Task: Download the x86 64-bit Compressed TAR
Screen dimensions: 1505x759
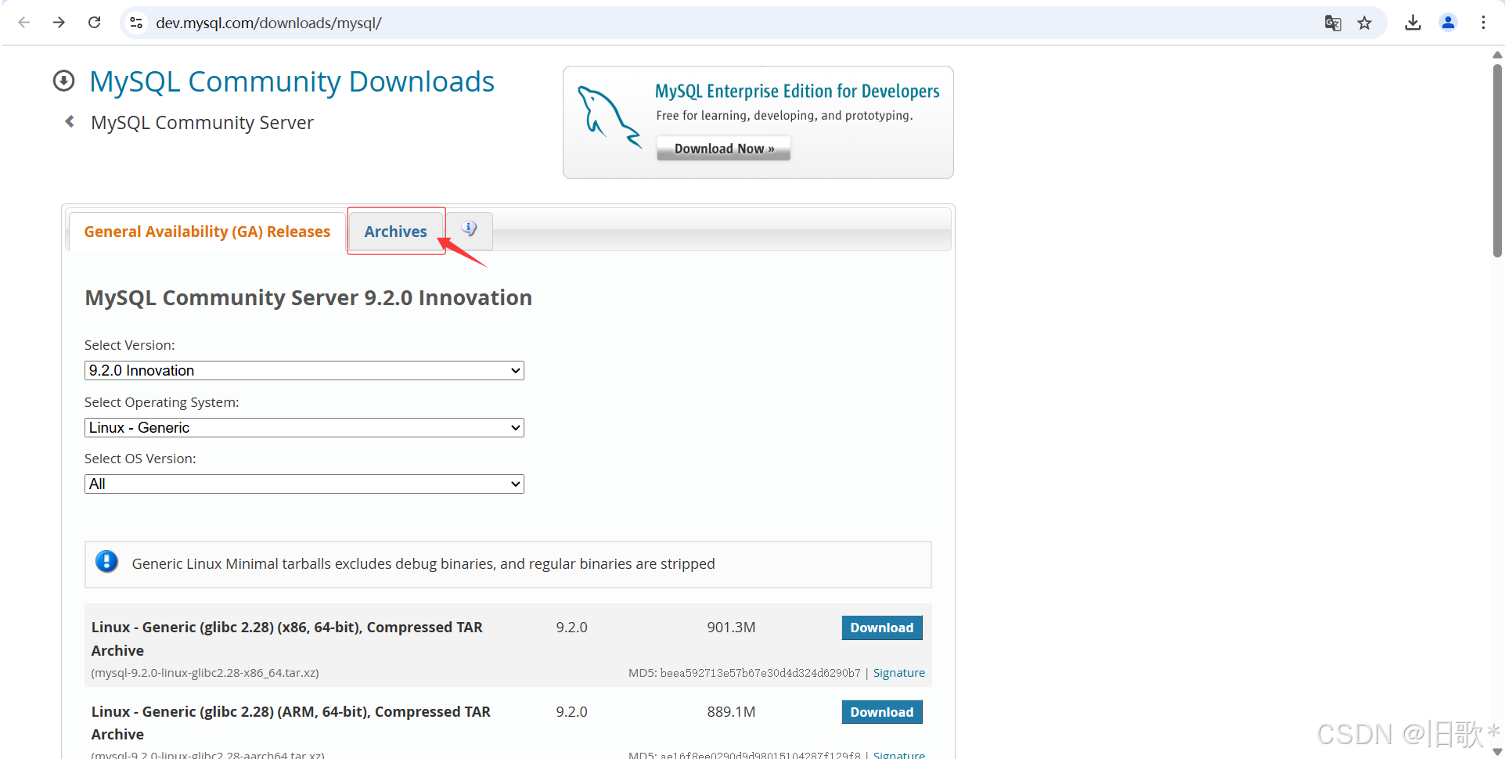Action: (x=881, y=628)
